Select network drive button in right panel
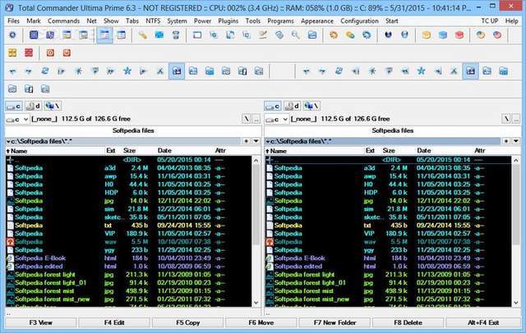This screenshot has width=526, height=333. 311,106
